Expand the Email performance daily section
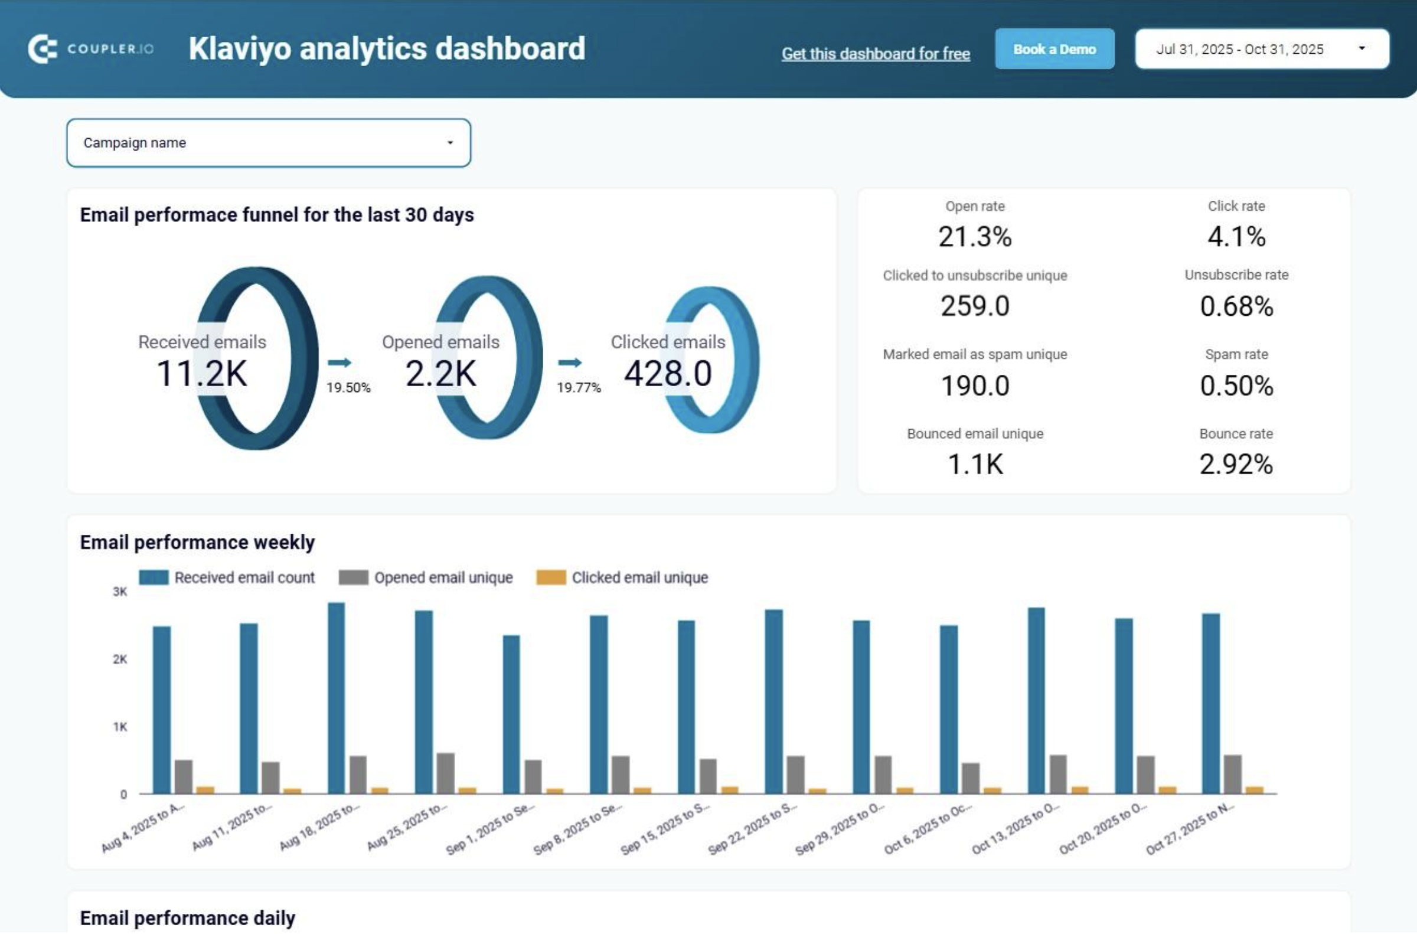The width and height of the screenshot is (1417, 934). pos(187,918)
